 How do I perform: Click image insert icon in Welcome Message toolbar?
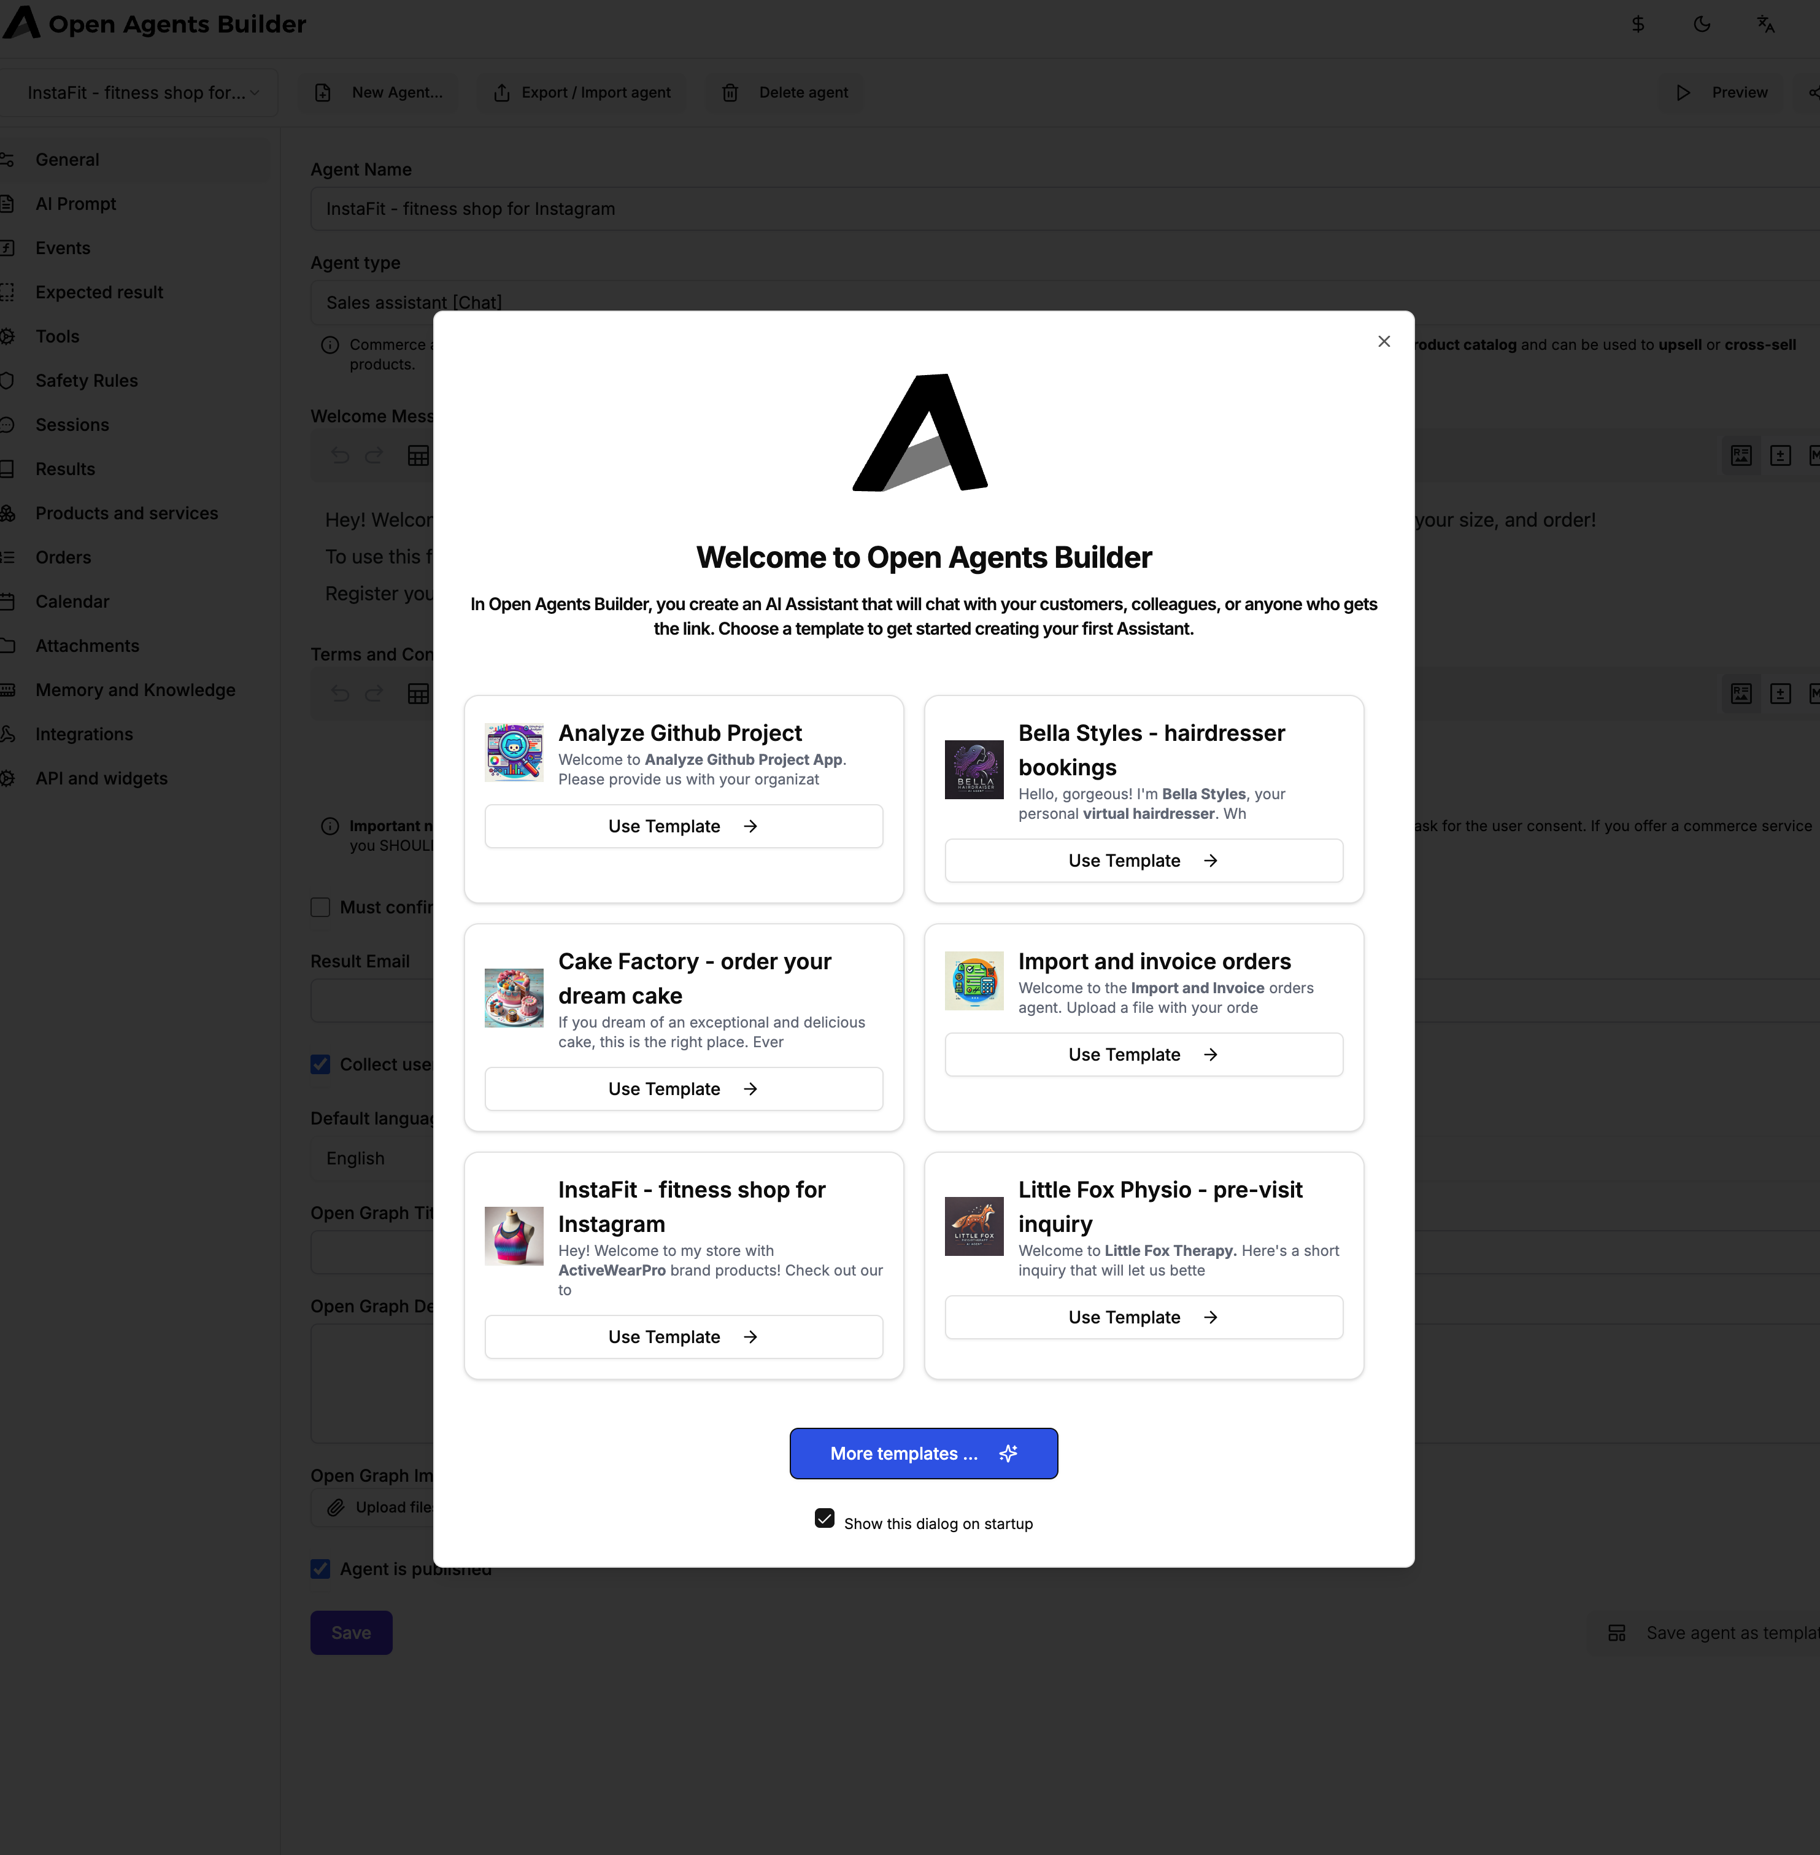1741,455
